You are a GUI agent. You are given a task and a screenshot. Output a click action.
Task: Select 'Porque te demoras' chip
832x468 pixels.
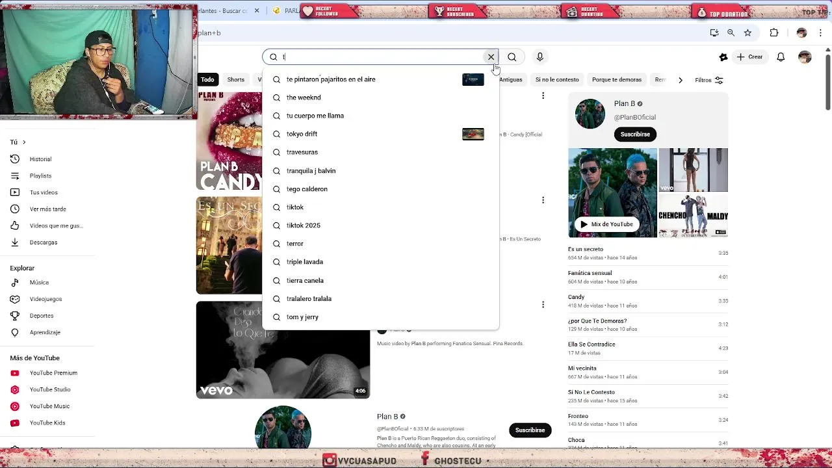(617, 80)
